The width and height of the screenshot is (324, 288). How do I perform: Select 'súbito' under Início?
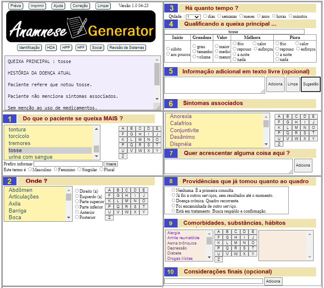point(168,49)
